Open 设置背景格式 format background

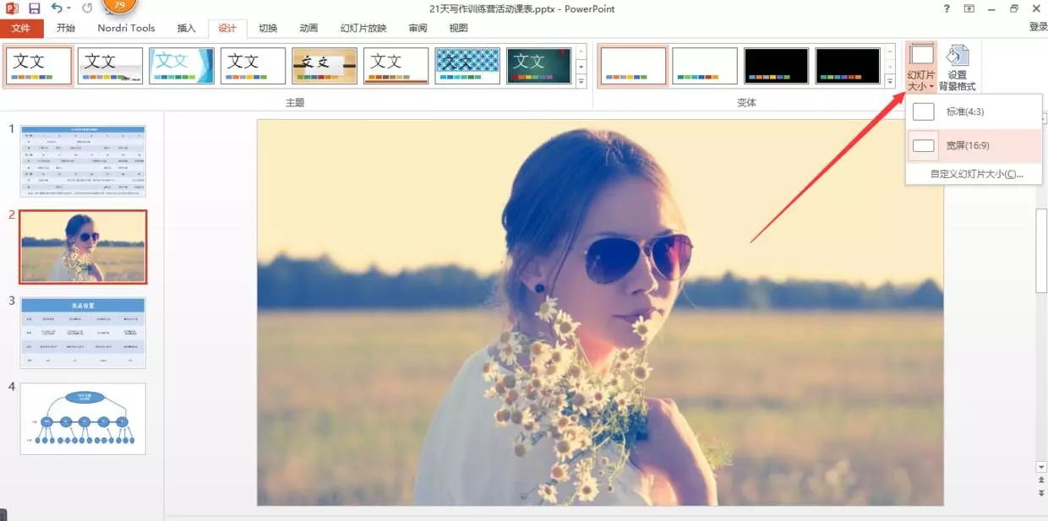coord(957,68)
